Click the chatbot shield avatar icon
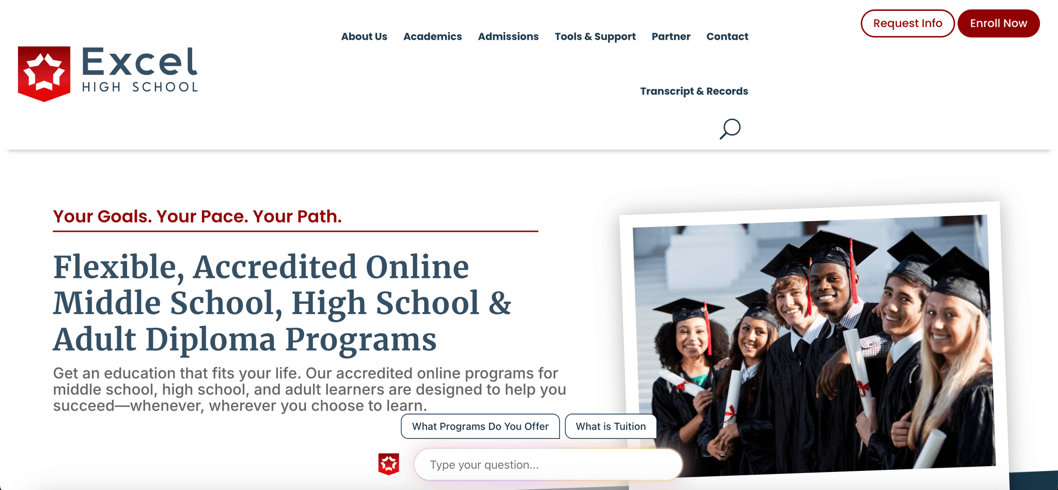The image size is (1058, 490). (388, 464)
